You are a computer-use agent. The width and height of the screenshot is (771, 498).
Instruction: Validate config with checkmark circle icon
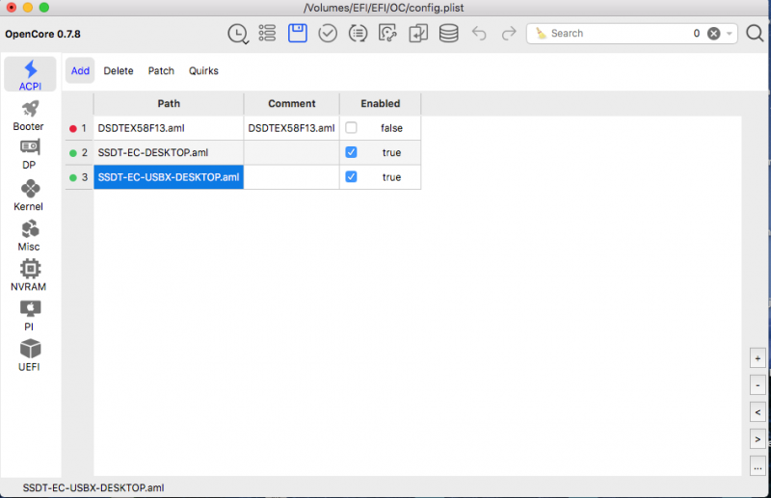point(328,34)
